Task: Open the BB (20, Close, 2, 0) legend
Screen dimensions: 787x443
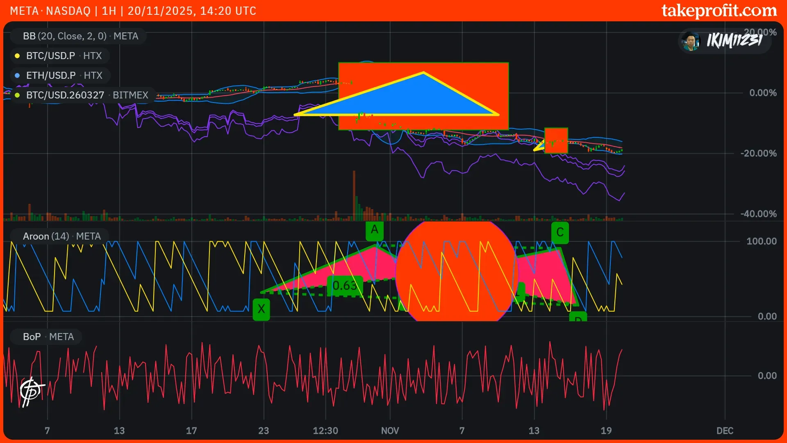Action: pyautogui.click(x=80, y=36)
